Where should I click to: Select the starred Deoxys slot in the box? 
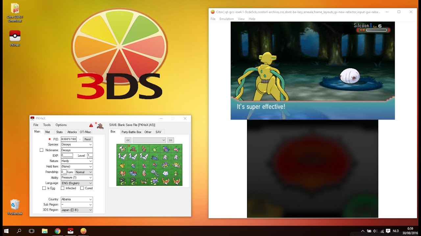[x=133, y=148]
